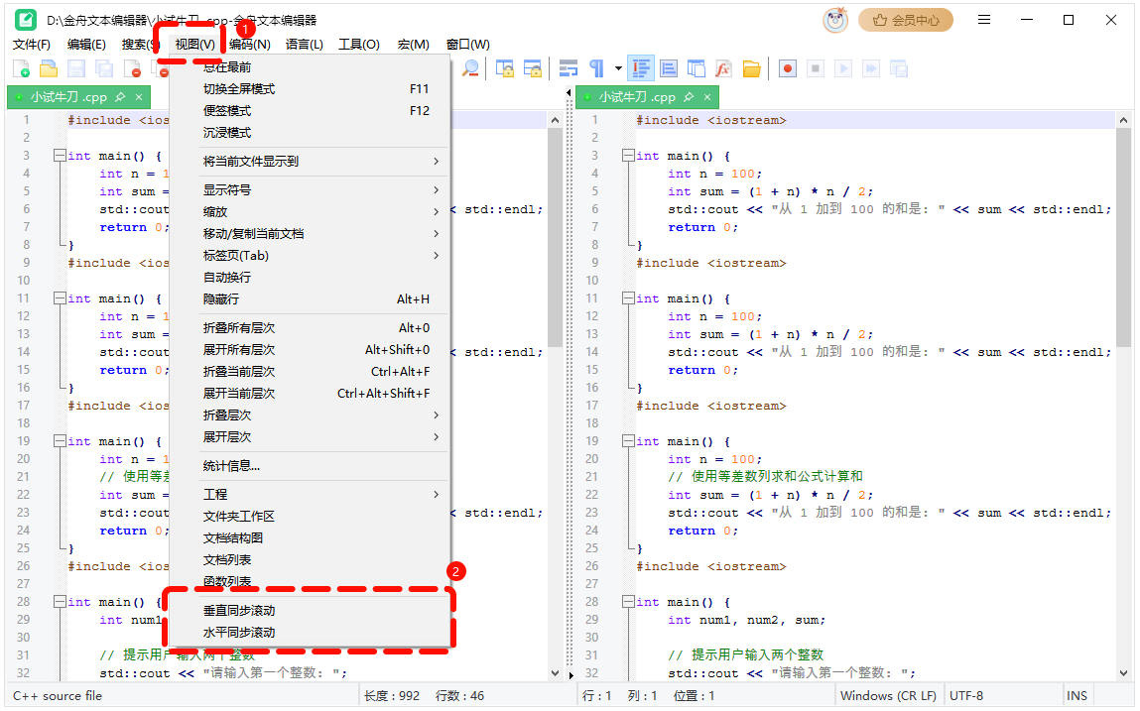Expand 移动/复制当前文档 submenu
This screenshot has height=711, width=1140.
[311, 233]
